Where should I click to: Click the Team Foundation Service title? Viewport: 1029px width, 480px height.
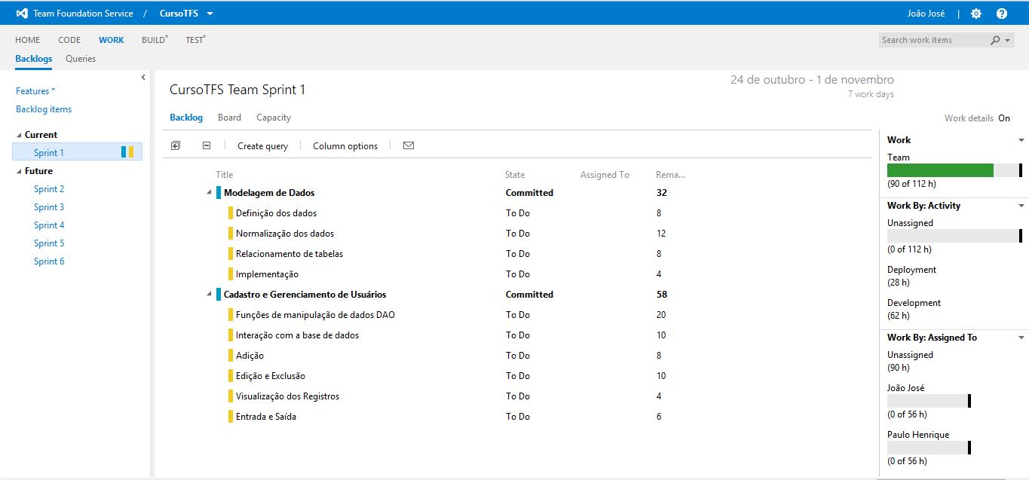click(x=83, y=14)
